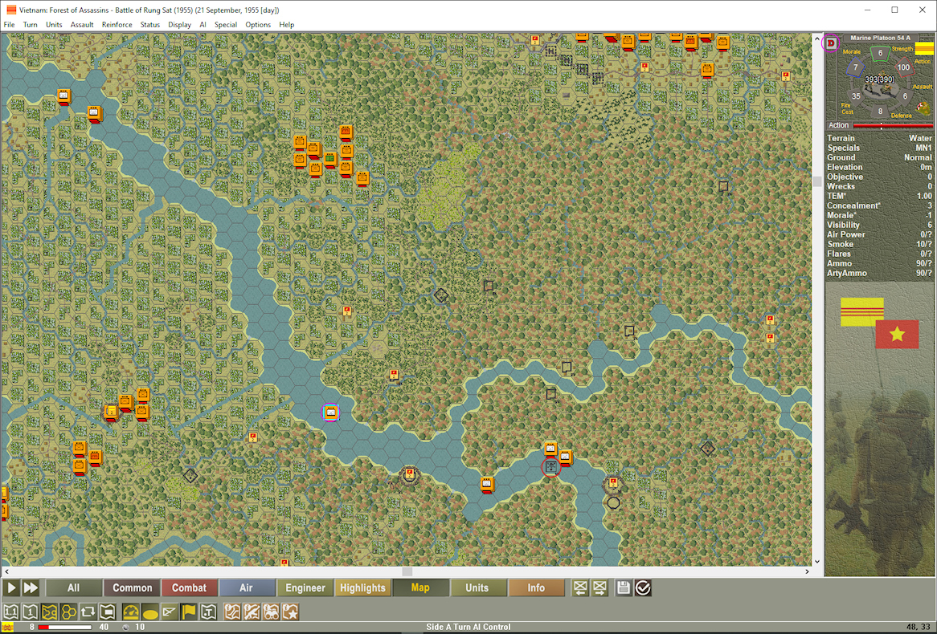Click the camouflage helmet icon in unit panel

point(924,108)
